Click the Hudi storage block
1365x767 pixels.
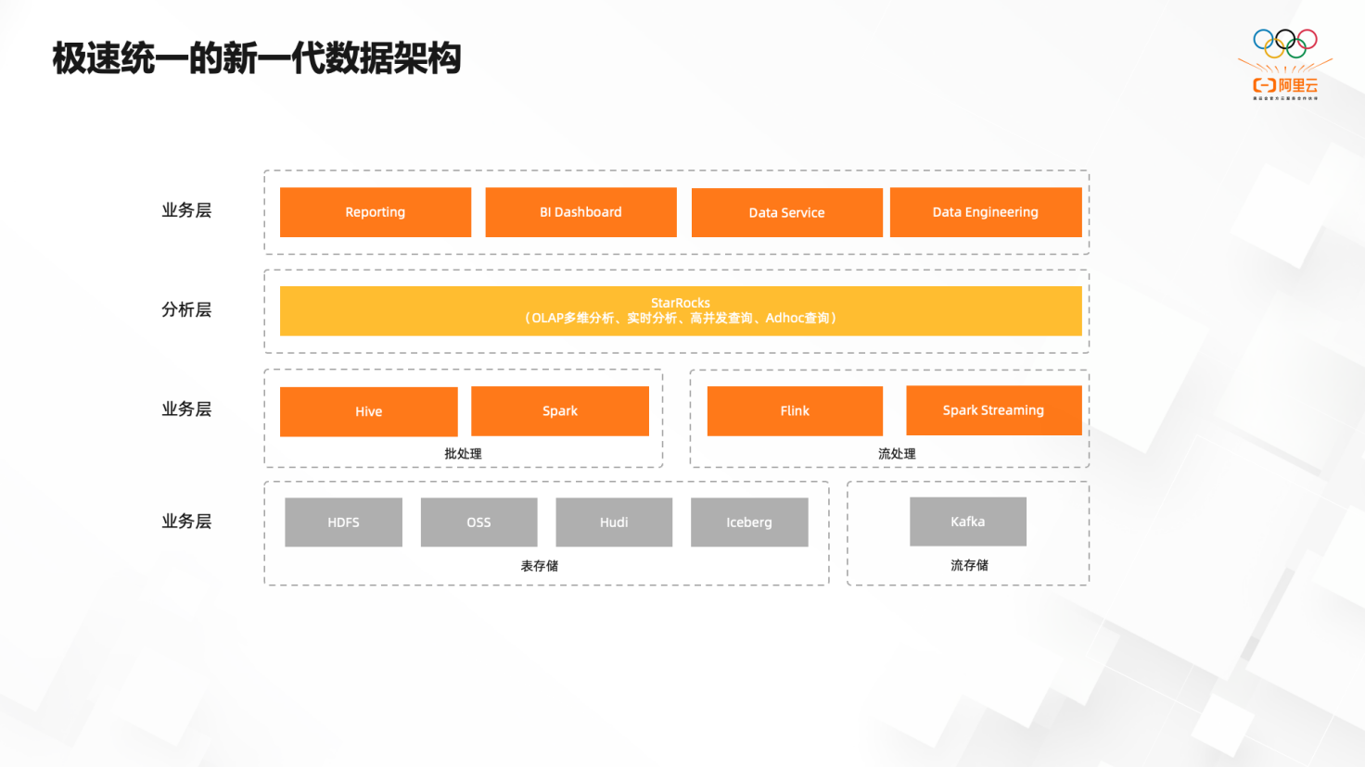[614, 522]
